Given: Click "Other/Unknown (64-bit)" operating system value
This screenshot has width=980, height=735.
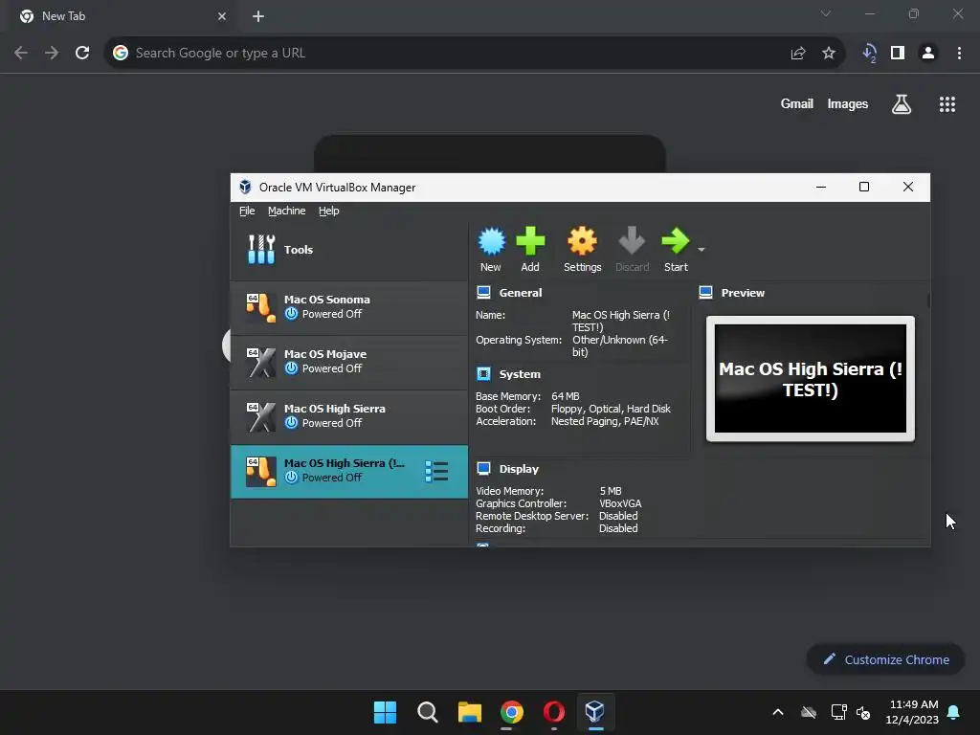Looking at the screenshot, I should point(620,345).
